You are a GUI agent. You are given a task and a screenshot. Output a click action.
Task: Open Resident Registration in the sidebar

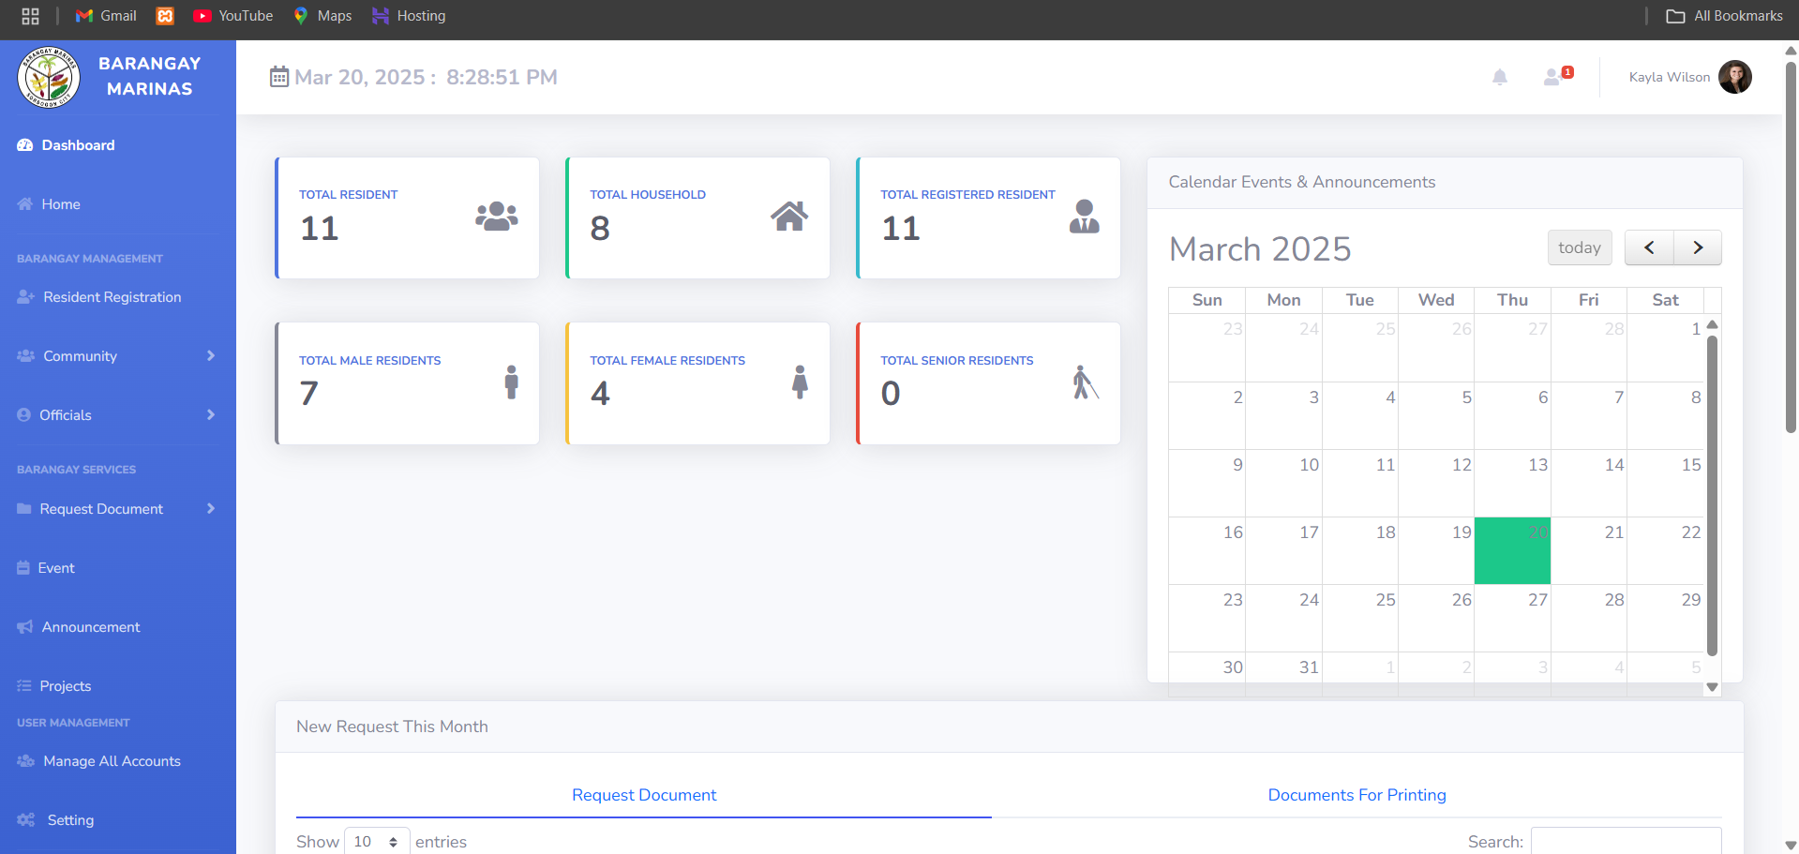(x=112, y=297)
